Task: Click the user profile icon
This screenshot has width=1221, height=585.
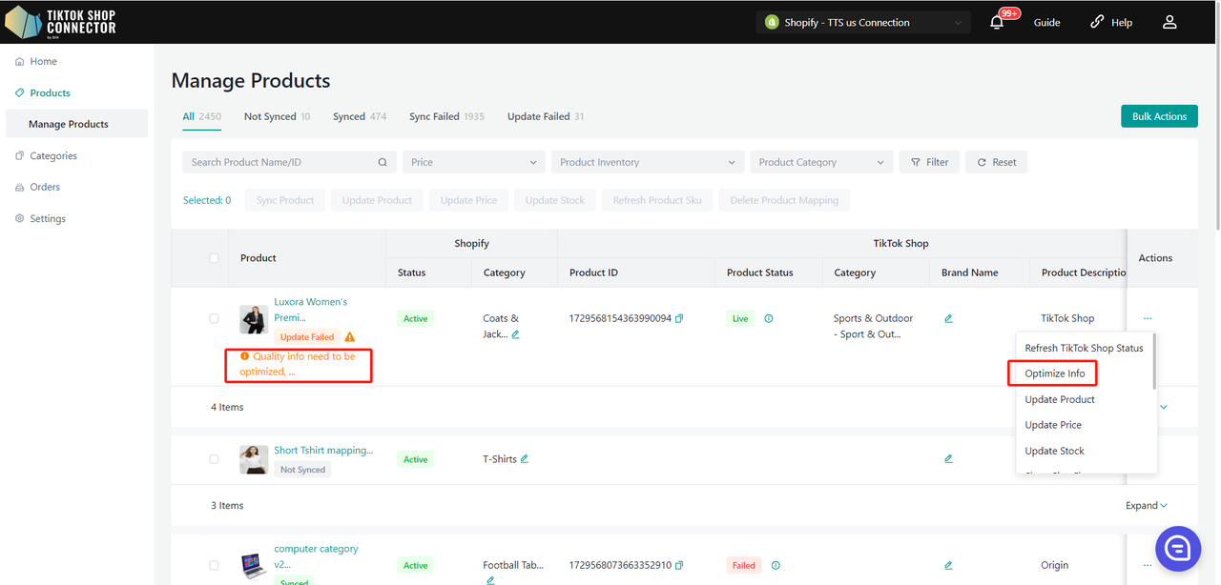Action: coord(1169,22)
